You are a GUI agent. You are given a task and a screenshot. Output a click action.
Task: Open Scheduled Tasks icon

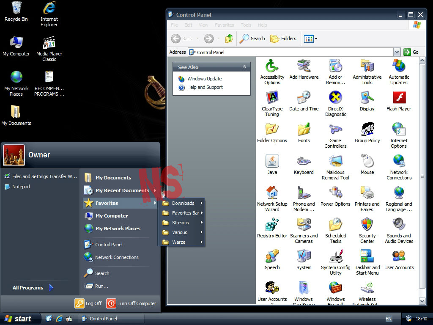(335, 231)
